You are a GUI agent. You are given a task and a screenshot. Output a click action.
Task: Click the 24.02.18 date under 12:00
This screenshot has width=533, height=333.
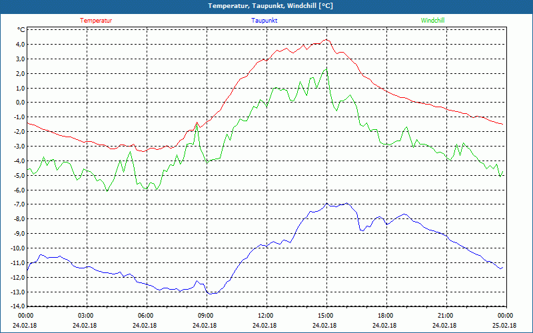[265, 326]
